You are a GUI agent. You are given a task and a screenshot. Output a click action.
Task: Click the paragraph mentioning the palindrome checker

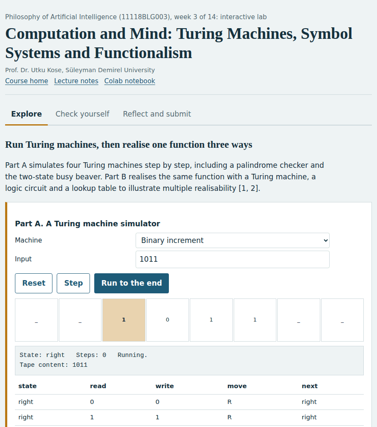165,177
